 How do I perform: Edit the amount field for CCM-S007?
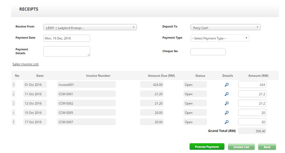tap(252, 122)
